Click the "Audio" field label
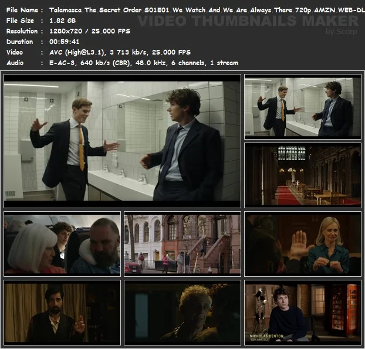The image size is (365, 349). point(15,63)
